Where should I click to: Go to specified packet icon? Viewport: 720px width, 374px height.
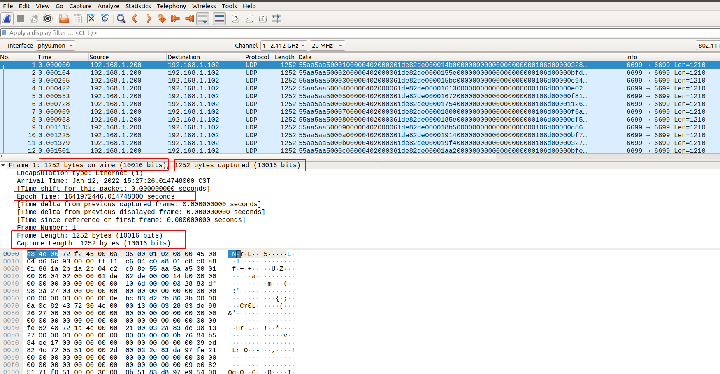[162, 18]
